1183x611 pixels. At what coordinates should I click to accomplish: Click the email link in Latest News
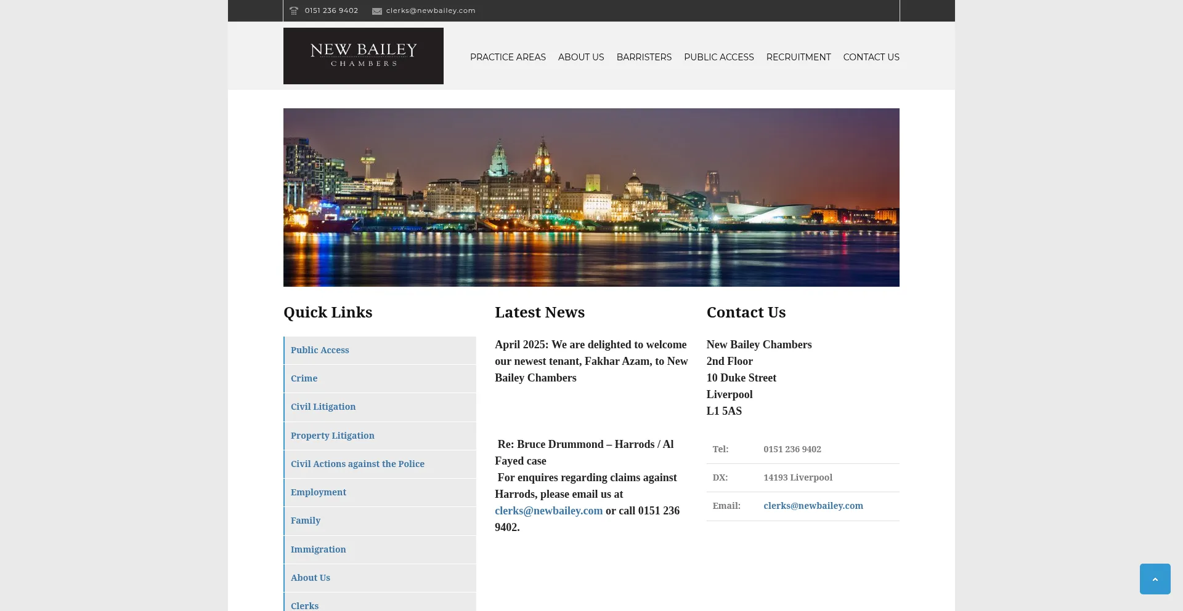coord(548,511)
